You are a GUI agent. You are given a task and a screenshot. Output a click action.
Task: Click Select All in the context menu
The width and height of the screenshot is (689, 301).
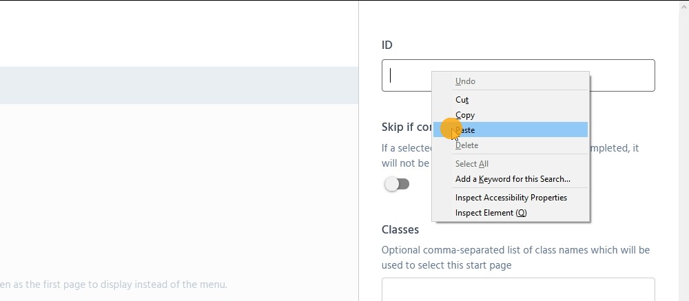[x=472, y=164]
